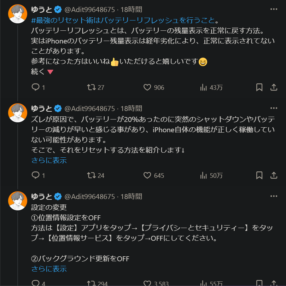Bookmark the second tweet
This screenshot has height=286, width=286.
coord(259,175)
